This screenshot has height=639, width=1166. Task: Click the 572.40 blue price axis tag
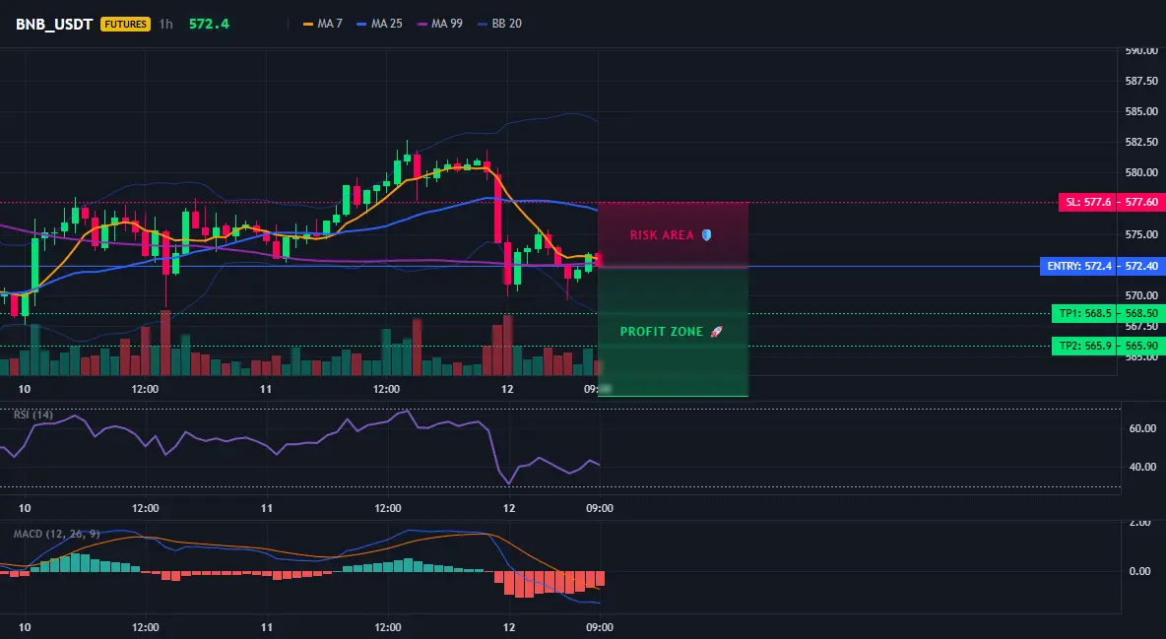pos(1140,266)
